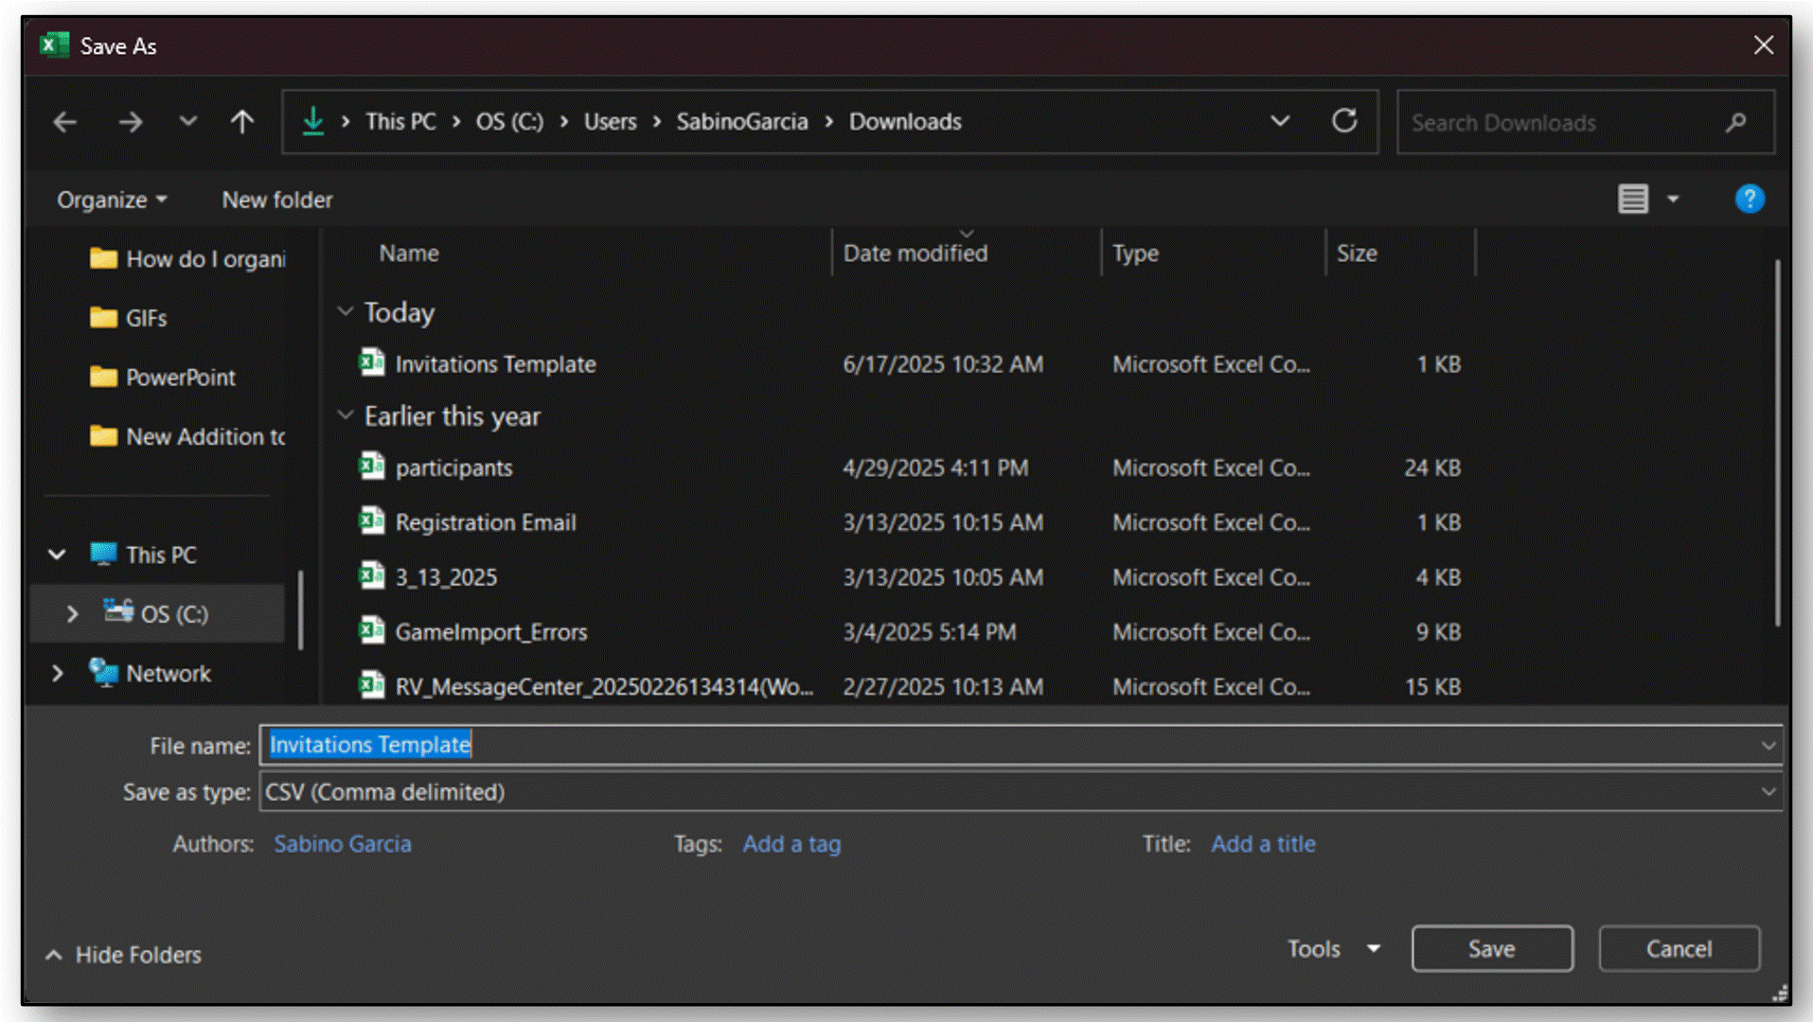Collapse the This PC tree node
This screenshot has width=1813, height=1022.
[57, 555]
